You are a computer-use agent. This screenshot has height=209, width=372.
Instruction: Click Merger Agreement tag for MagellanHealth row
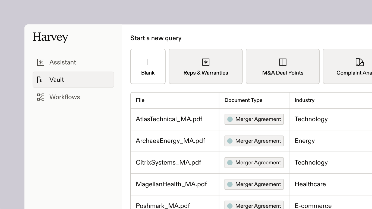click(254, 184)
